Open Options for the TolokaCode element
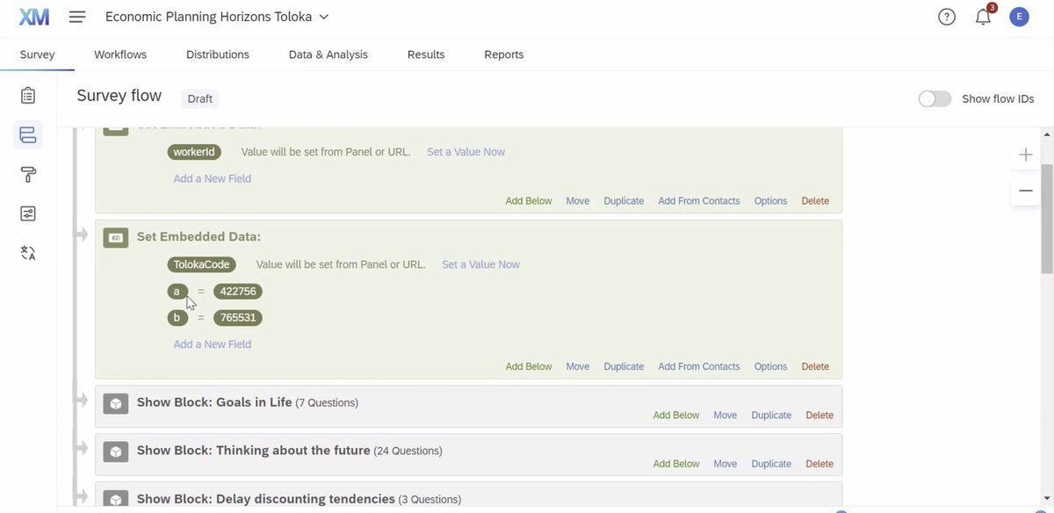 (771, 366)
